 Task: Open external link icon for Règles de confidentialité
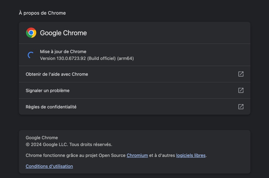pyautogui.click(x=241, y=107)
